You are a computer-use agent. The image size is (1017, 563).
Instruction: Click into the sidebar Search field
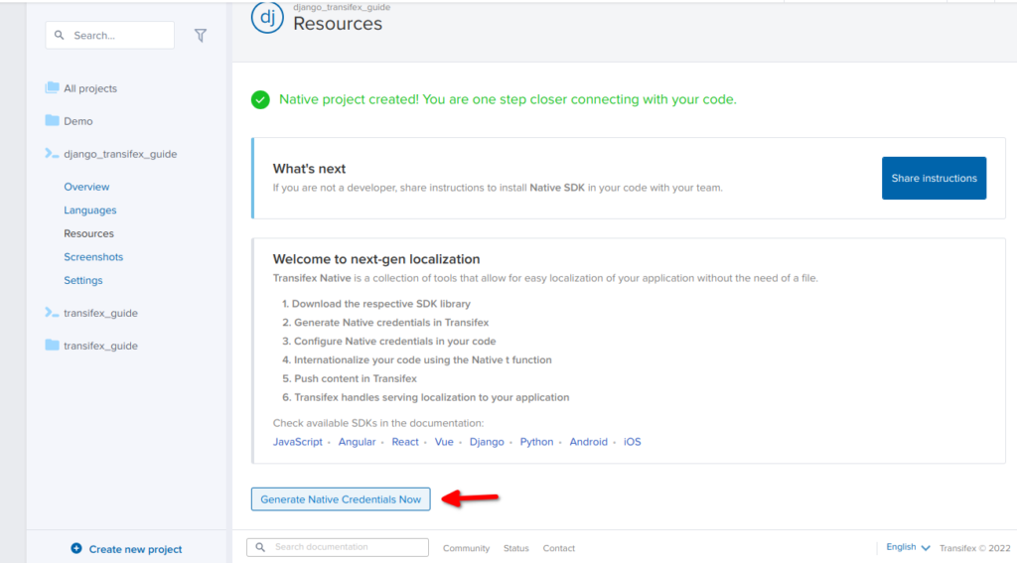tap(109, 35)
